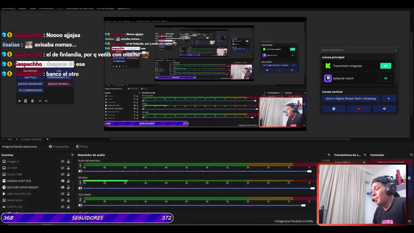Mute the VOZ AGAIN speaker icon
The image size is (414, 233).
pos(80,205)
